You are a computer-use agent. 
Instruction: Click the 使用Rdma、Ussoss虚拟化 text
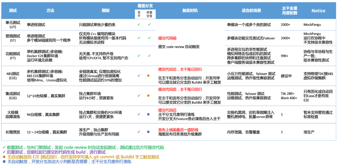(47, 80)
